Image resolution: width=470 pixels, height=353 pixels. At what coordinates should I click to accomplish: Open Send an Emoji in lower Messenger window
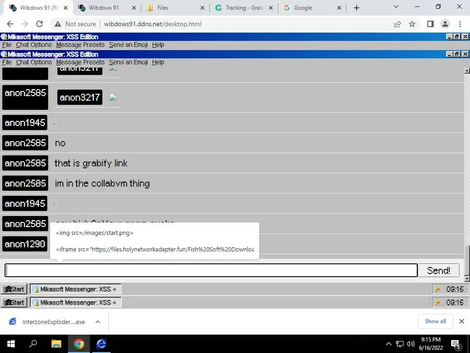pyautogui.click(x=129, y=62)
